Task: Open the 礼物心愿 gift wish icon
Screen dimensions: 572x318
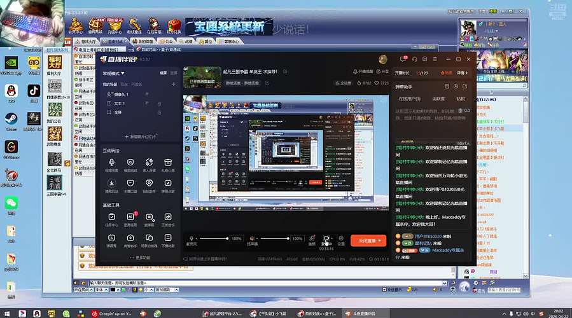Action: [x=168, y=163]
